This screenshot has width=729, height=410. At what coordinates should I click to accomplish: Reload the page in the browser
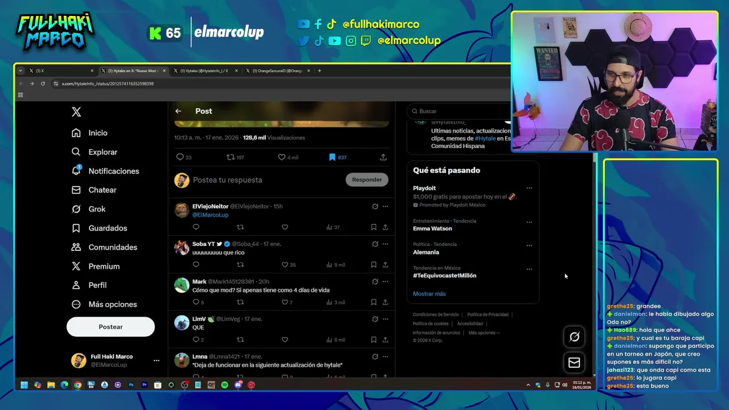click(43, 84)
